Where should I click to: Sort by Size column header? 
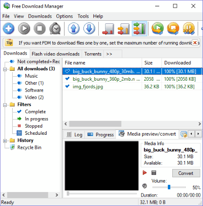(x=152, y=63)
